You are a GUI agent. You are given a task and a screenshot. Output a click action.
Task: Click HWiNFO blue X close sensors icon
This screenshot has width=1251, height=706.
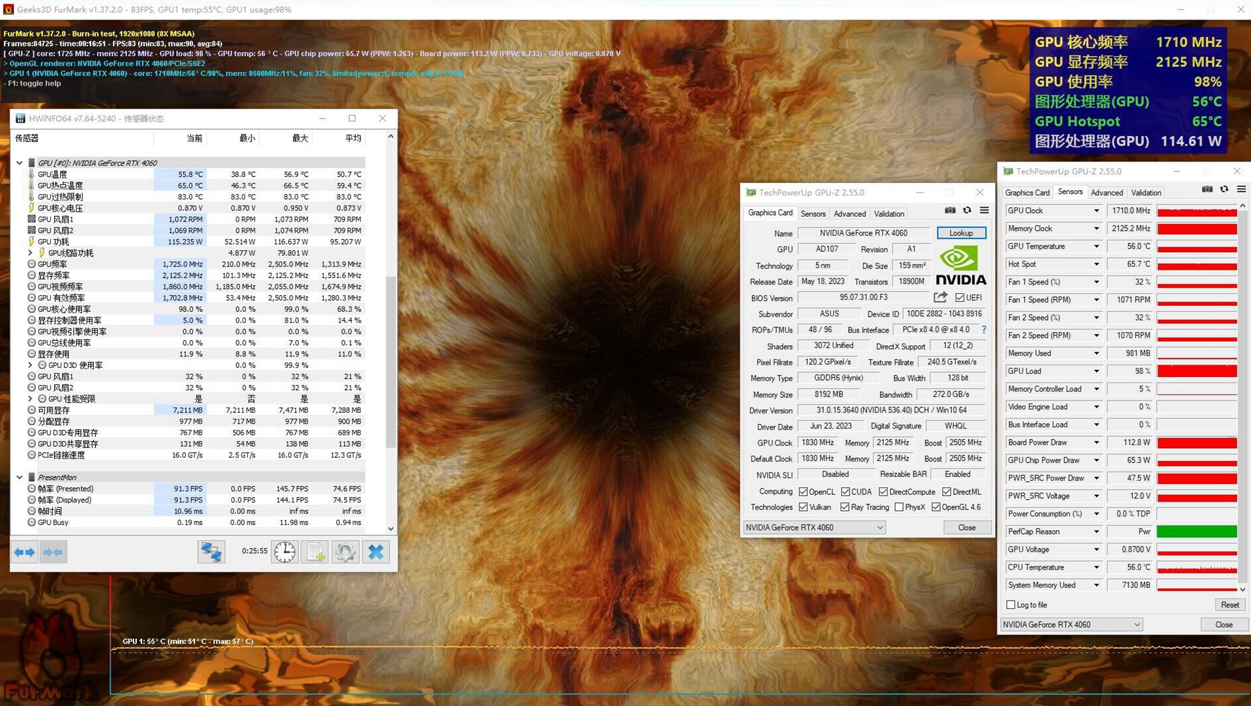click(x=376, y=552)
